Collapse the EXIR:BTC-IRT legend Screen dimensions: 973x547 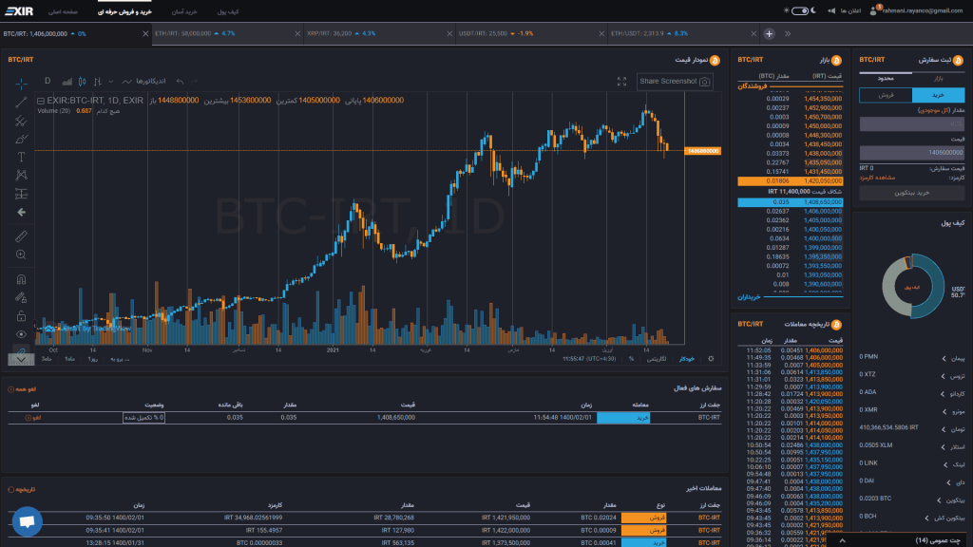pyautogui.click(x=40, y=101)
